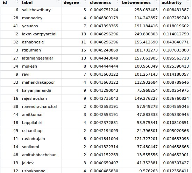This screenshot has height=173, width=192.
Task: Click authority value 0.026653093
Action: click(x=176, y=139)
